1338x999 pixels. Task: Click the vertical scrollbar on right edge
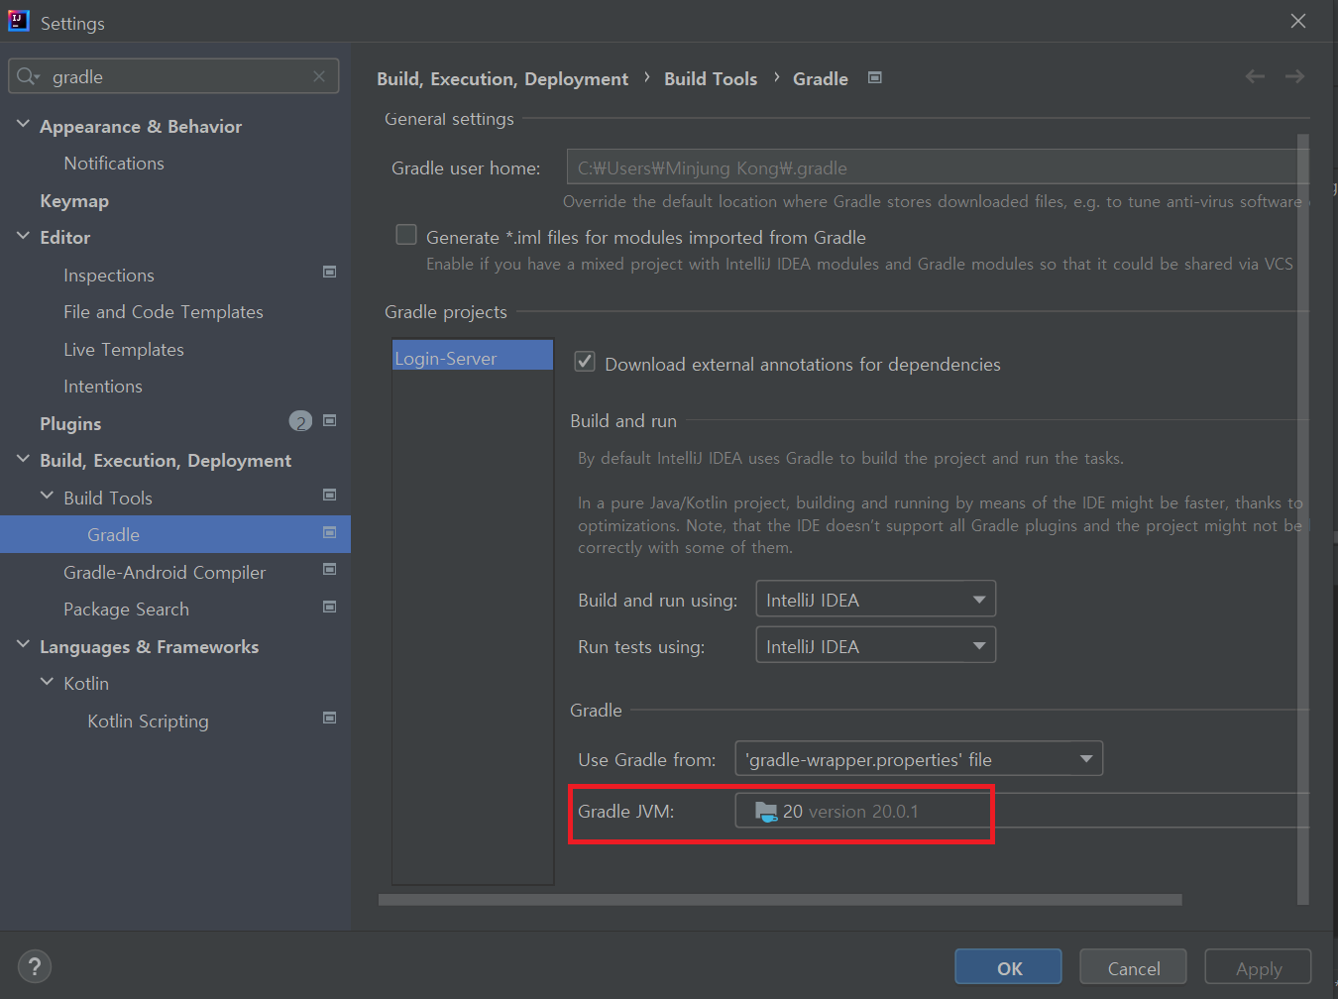(x=1303, y=518)
